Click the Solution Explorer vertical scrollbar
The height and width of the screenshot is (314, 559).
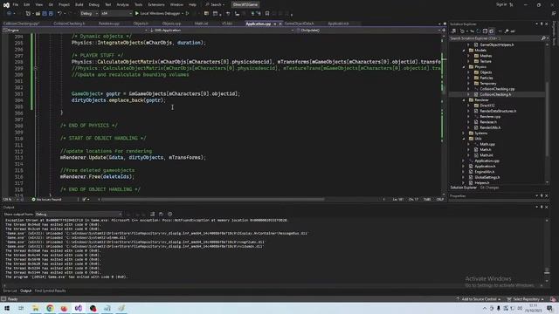click(548, 119)
